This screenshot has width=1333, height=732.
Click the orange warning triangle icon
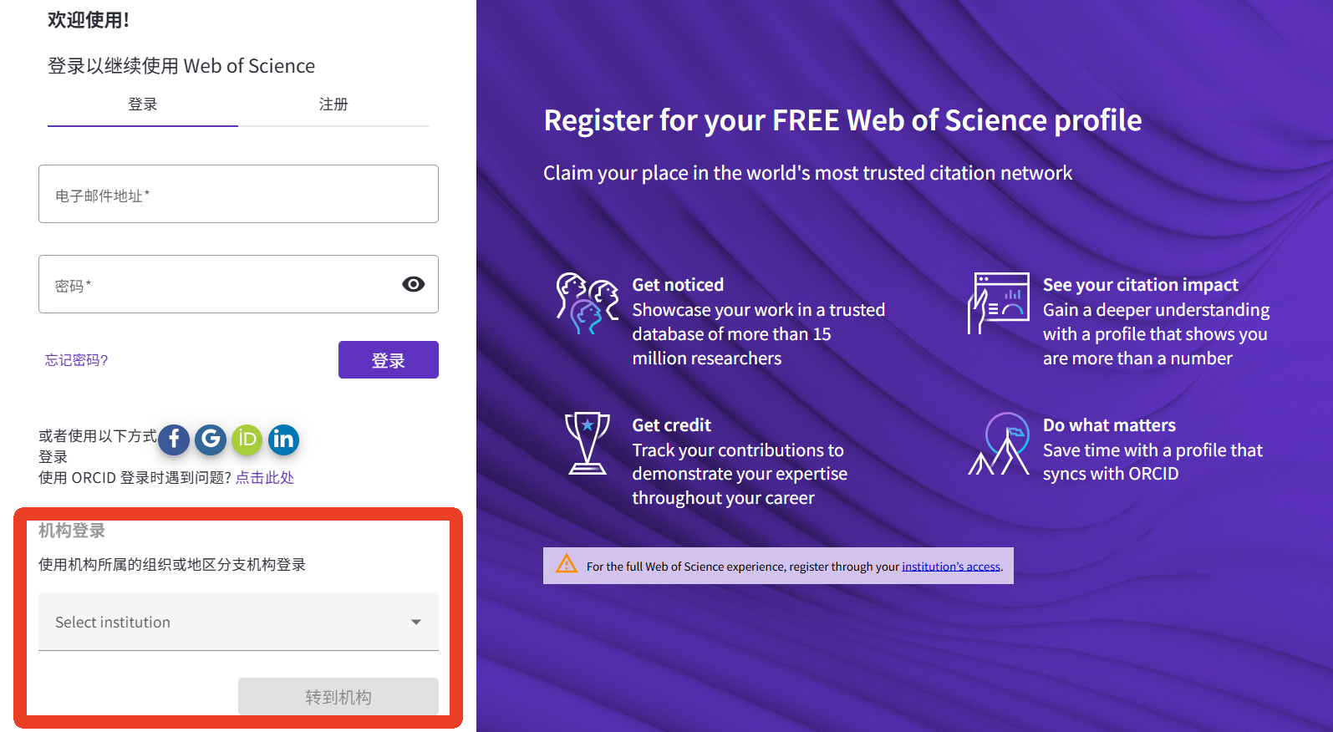pos(567,564)
